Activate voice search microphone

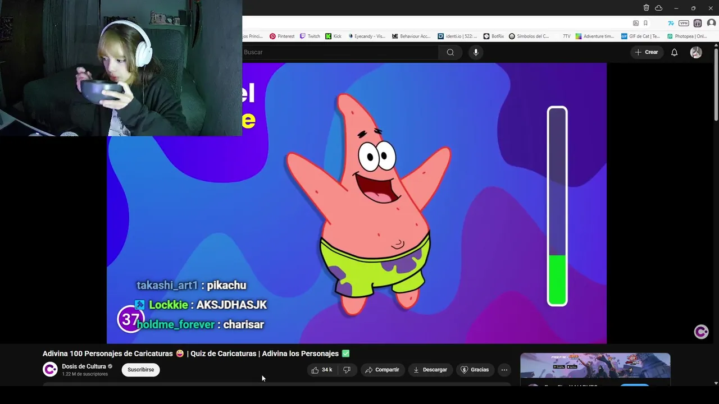click(476, 52)
